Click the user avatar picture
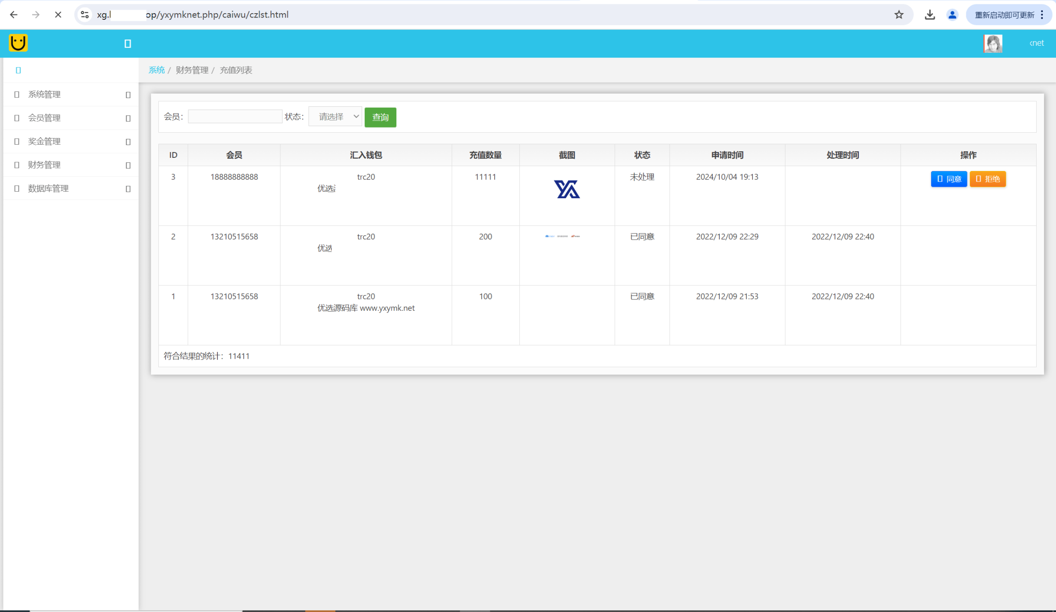This screenshot has width=1056, height=612. (993, 44)
